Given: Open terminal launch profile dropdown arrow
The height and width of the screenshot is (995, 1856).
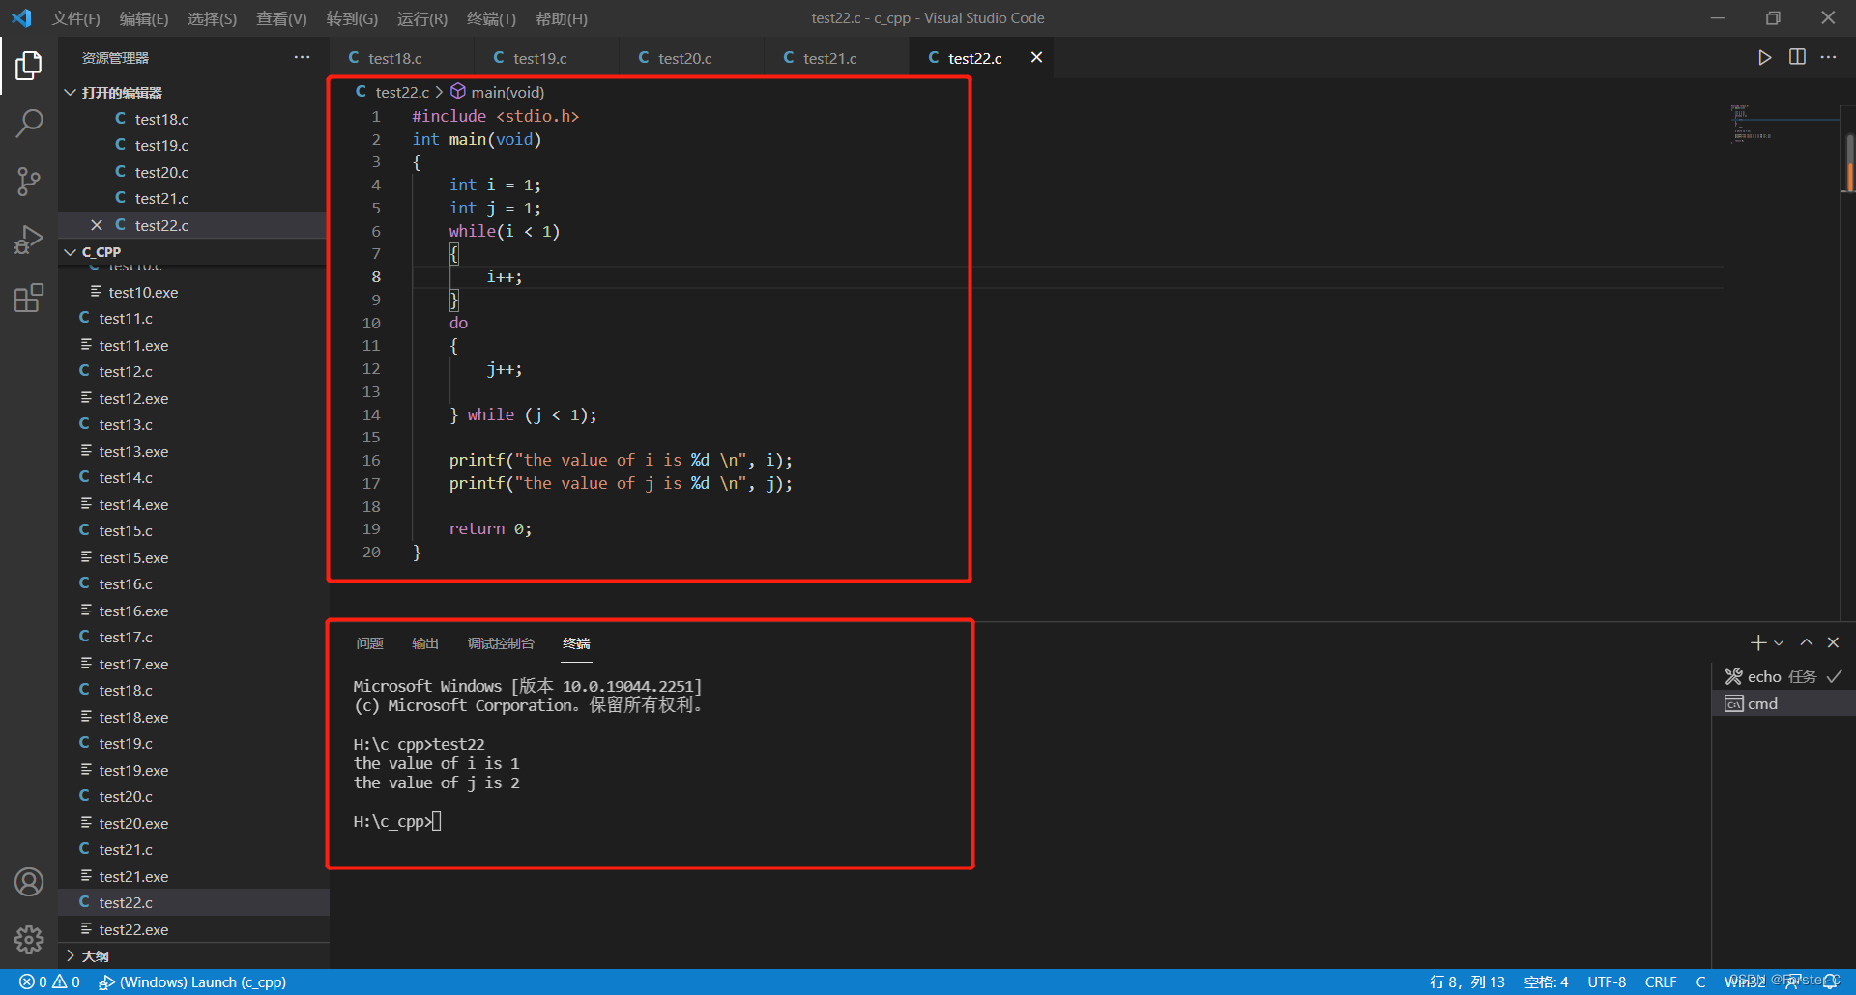Looking at the screenshot, I should (1779, 642).
